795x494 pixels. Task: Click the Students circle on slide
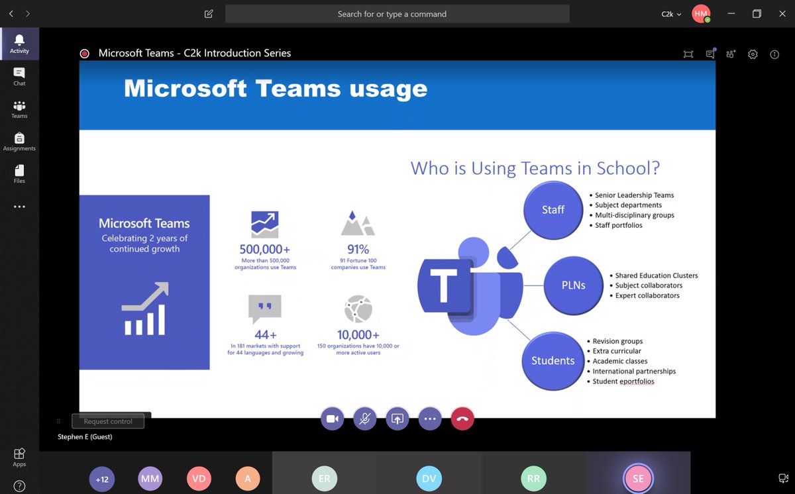click(553, 360)
